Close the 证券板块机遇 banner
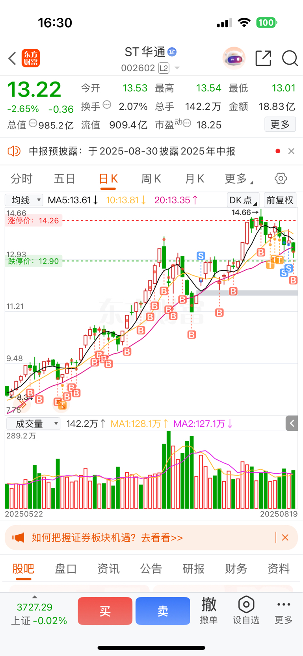 tap(285, 538)
